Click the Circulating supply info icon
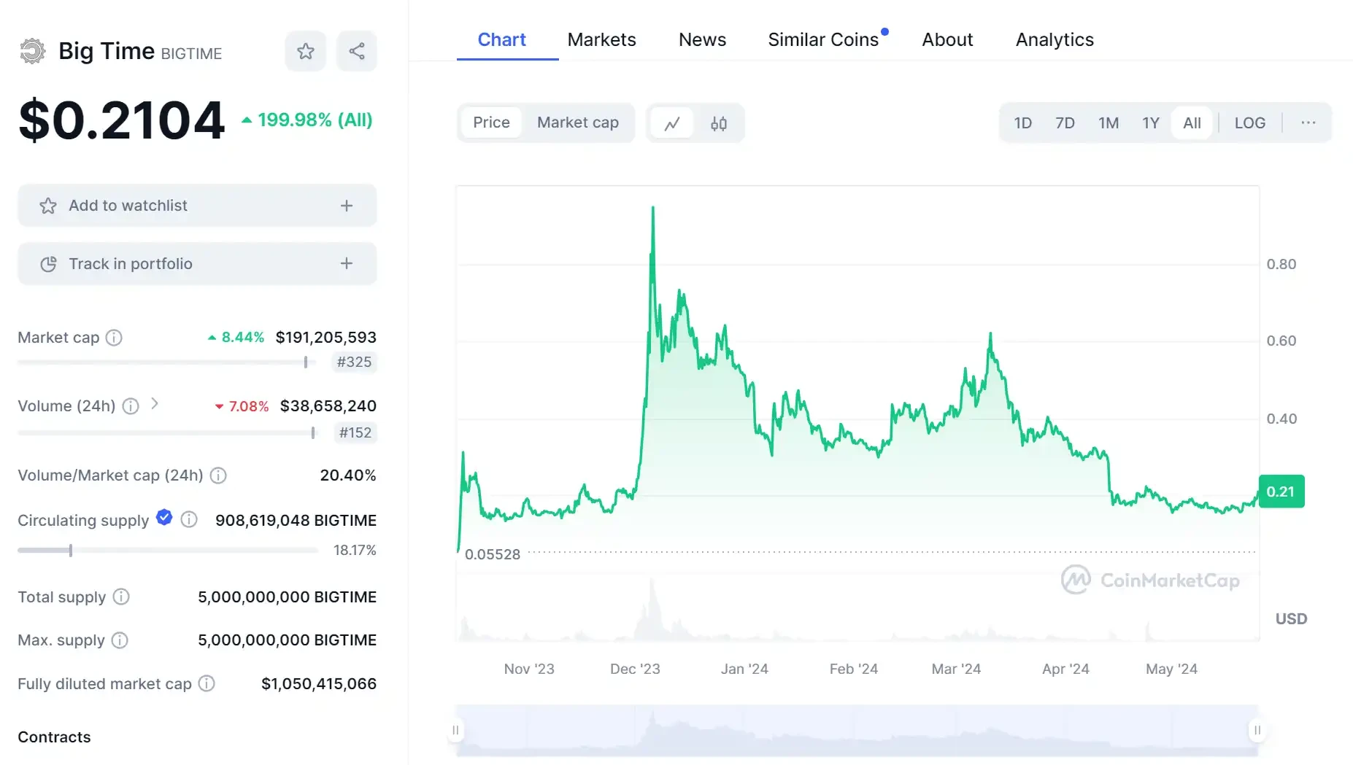 (x=188, y=520)
